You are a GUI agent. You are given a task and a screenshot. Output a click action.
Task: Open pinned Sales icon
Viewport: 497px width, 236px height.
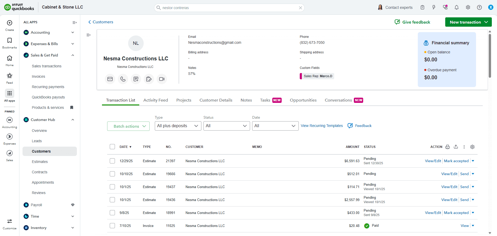[x=10, y=153]
